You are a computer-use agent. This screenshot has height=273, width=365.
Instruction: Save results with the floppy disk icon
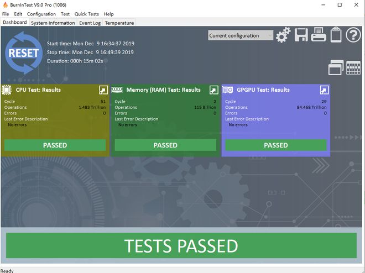point(301,35)
